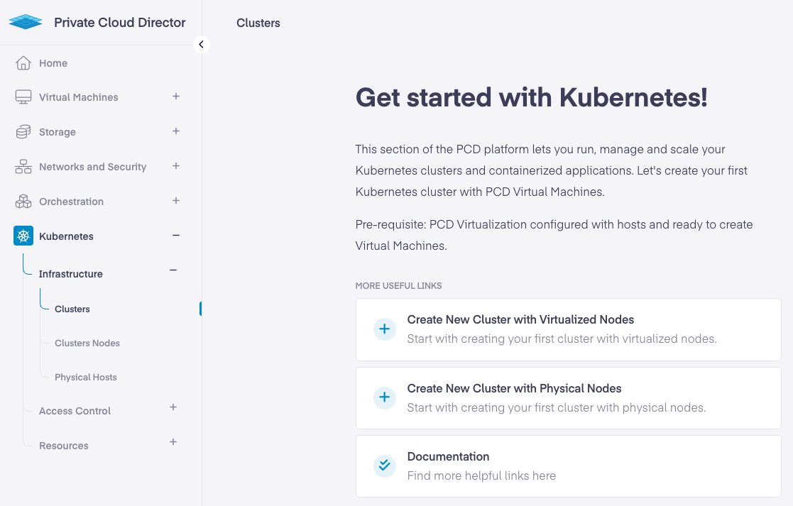Expand the Virtual Machines section
793x506 pixels.
coord(176,97)
